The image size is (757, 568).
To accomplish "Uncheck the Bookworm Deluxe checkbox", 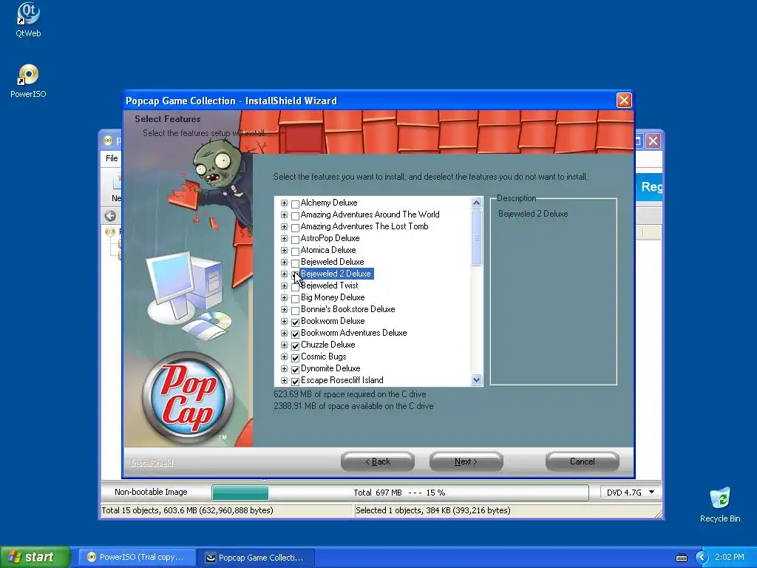I will coord(295,322).
